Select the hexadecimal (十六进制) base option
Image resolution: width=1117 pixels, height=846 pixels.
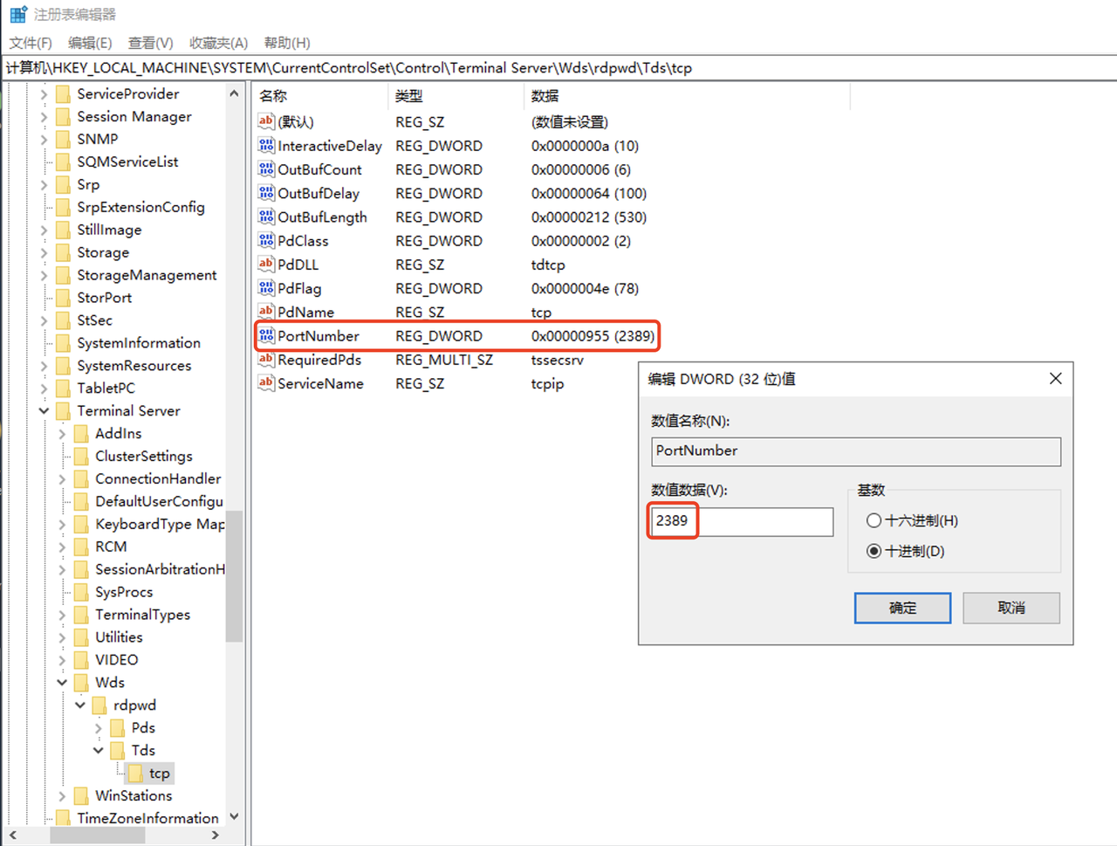click(x=874, y=521)
